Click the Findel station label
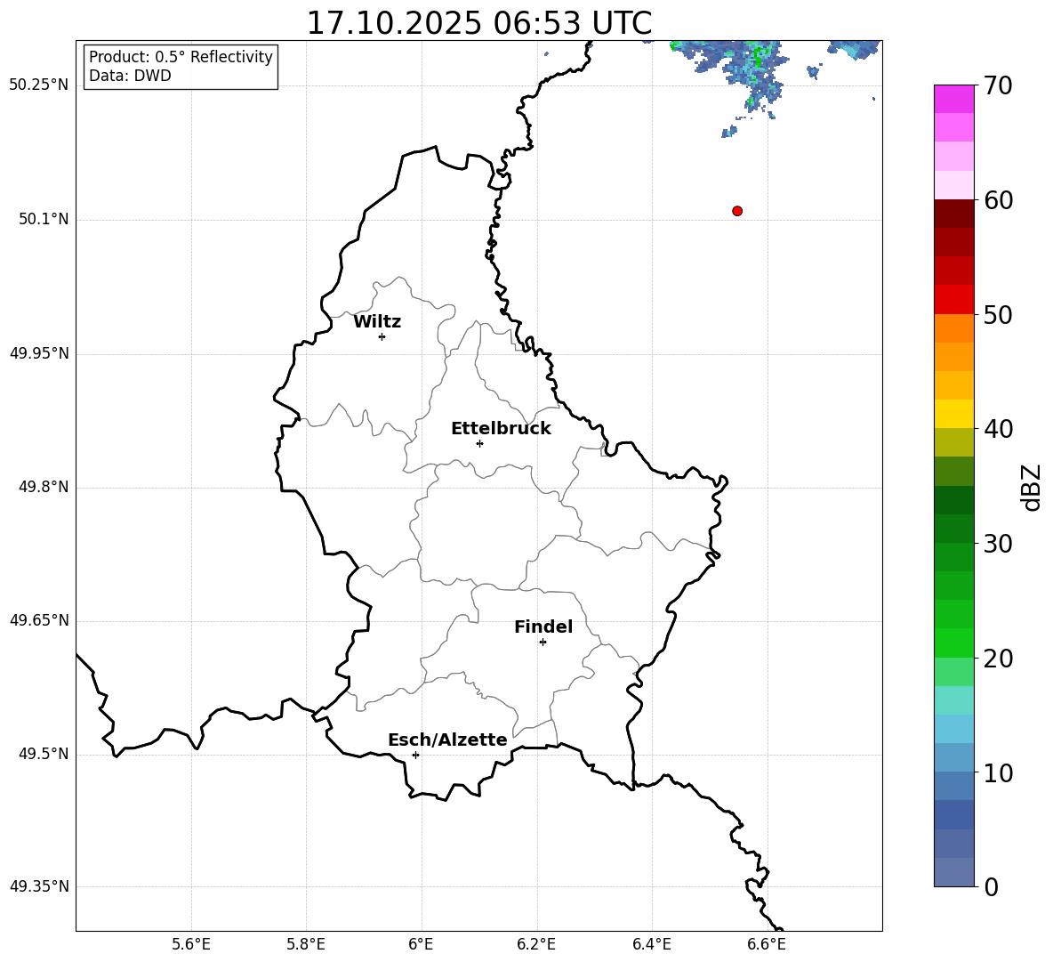The width and height of the screenshot is (1053, 962). 543,627
